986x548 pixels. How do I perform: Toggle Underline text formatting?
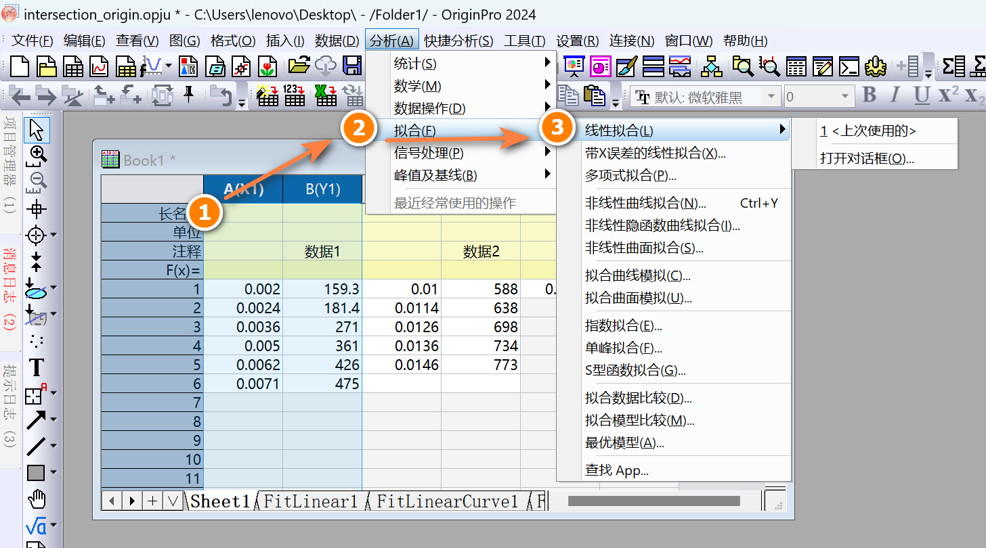click(x=921, y=96)
